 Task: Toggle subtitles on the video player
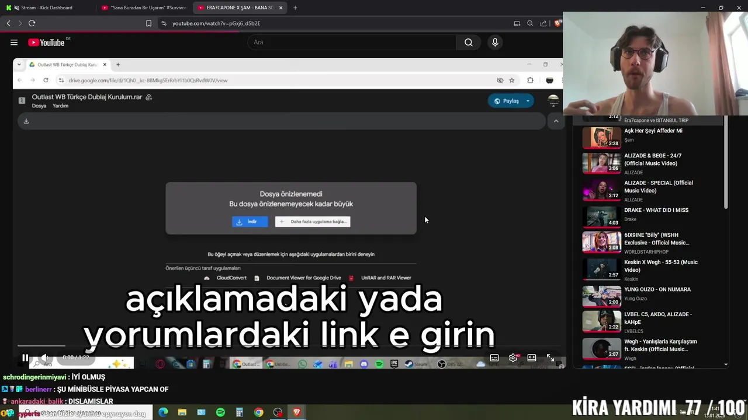coord(494,358)
